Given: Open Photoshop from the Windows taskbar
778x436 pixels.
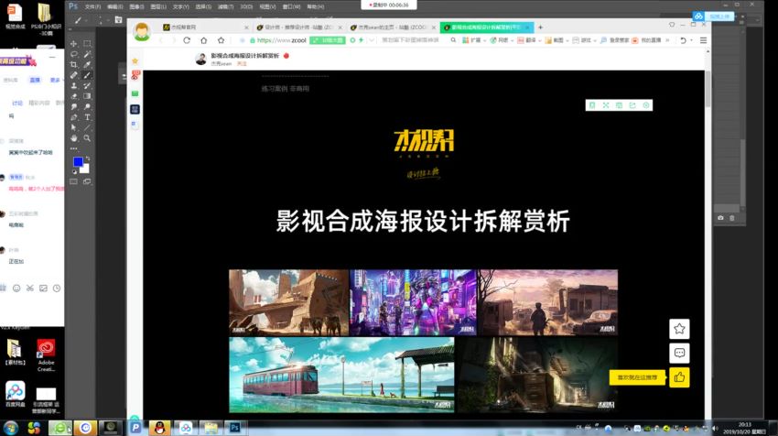Looking at the screenshot, I should pos(234,428).
